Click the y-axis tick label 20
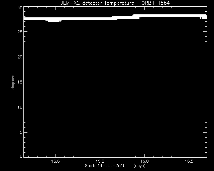Screen dimensions: 214x171 pyautogui.click(x=20, y=57)
